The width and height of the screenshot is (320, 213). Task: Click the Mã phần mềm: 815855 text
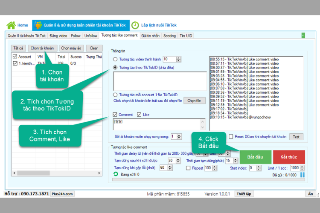pyautogui.click(x=168, y=194)
